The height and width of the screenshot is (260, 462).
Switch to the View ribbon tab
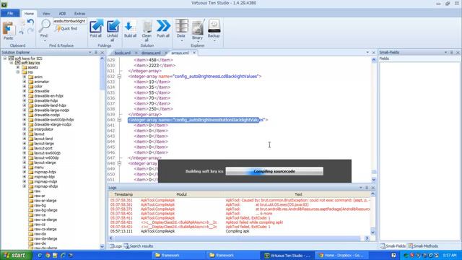click(x=46, y=14)
